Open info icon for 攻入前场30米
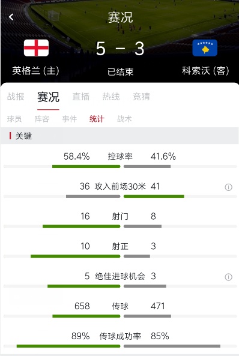Screen dimensions: 239x356 pos(228,187)
